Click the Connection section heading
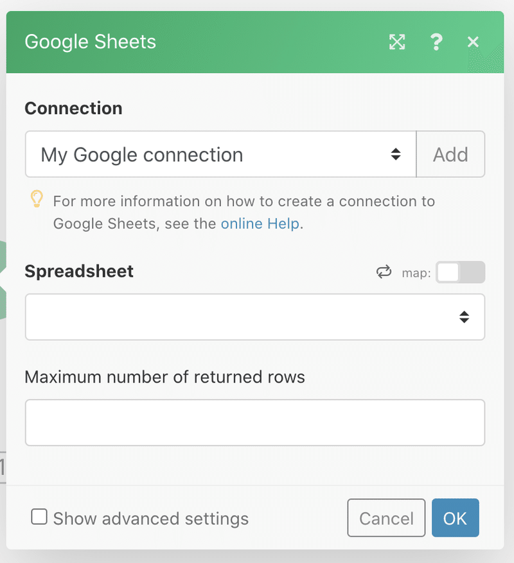This screenshot has width=514, height=563. (73, 108)
